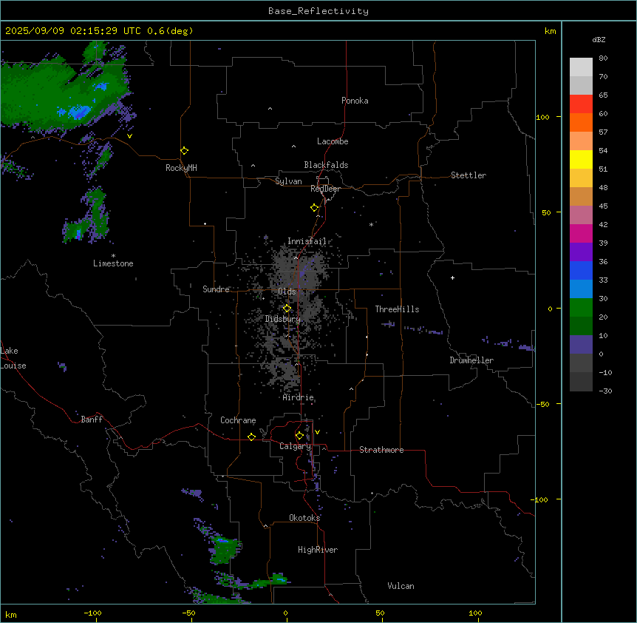This screenshot has height=623, width=637.
Task: Select the Blackfalds label on the map
Action: click(x=326, y=165)
